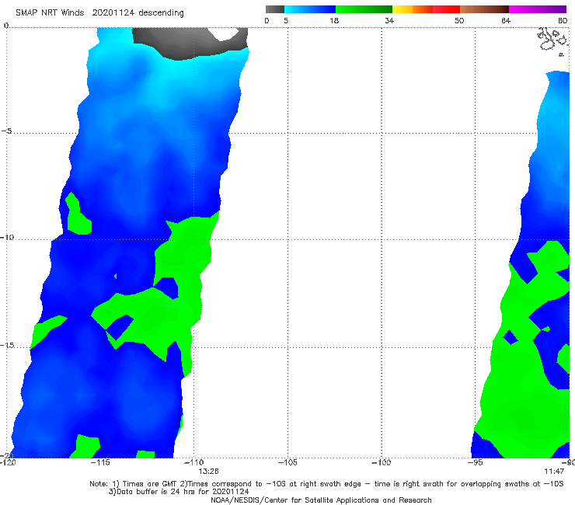Screen dimensions: 575x505
Task: Click the colorbar label 5
Action: [x=286, y=20]
